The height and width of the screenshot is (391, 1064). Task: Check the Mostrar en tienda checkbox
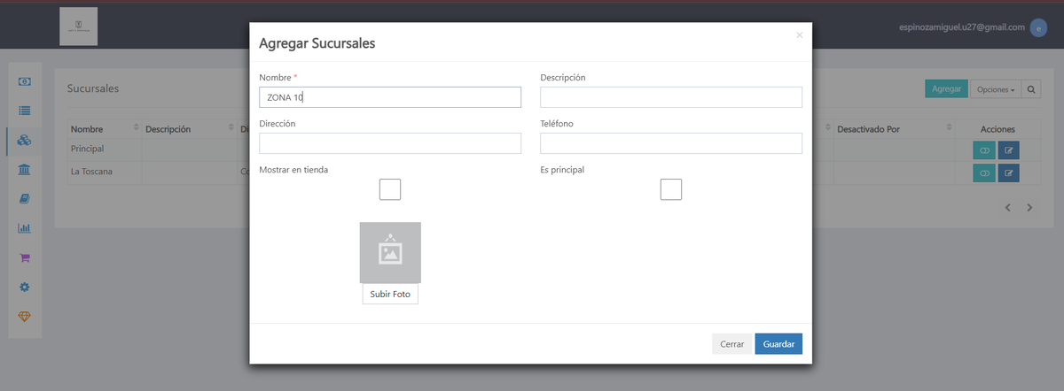(x=390, y=189)
